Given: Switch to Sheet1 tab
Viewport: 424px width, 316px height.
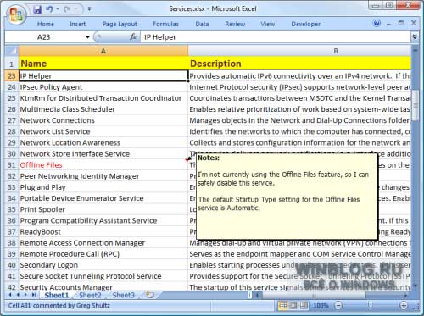Looking at the screenshot, I should [x=57, y=295].
